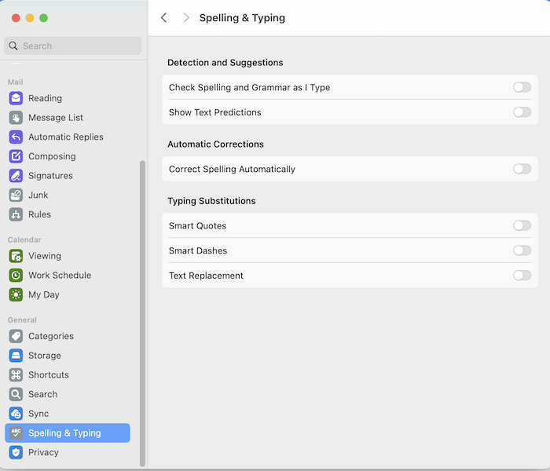Enable Check Spelling and Grammar as I Type
This screenshot has width=550, height=471.
point(522,87)
